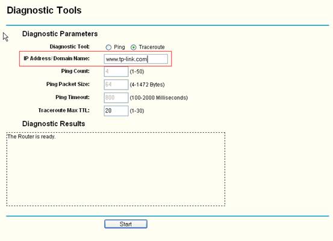This screenshot has width=333, height=241.
Task: Select the Traceroute radio button
Action: point(133,47)
